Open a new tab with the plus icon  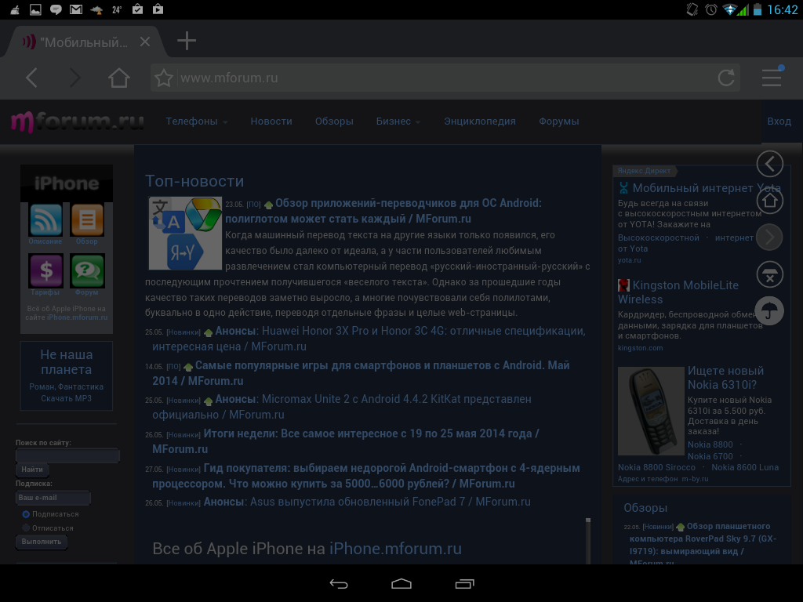point(187,41)
